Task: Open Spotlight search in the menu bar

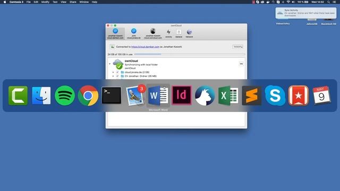Action: [328, 2]
